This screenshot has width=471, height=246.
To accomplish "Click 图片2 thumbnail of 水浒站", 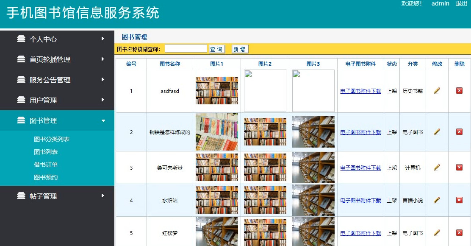I will pyautogui.click(x=265, y=200).
